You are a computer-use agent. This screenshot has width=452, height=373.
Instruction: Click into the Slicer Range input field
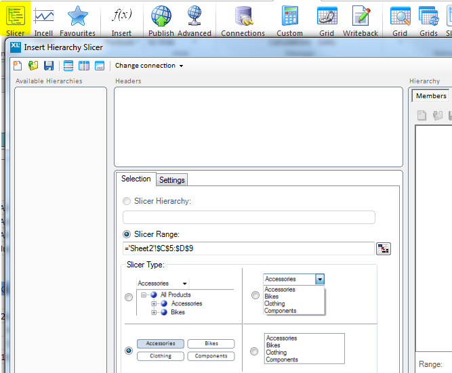(x=248, y=248)
